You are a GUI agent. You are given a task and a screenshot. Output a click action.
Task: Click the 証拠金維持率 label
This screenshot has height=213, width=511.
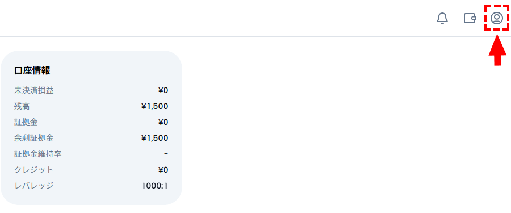point(38,154)
